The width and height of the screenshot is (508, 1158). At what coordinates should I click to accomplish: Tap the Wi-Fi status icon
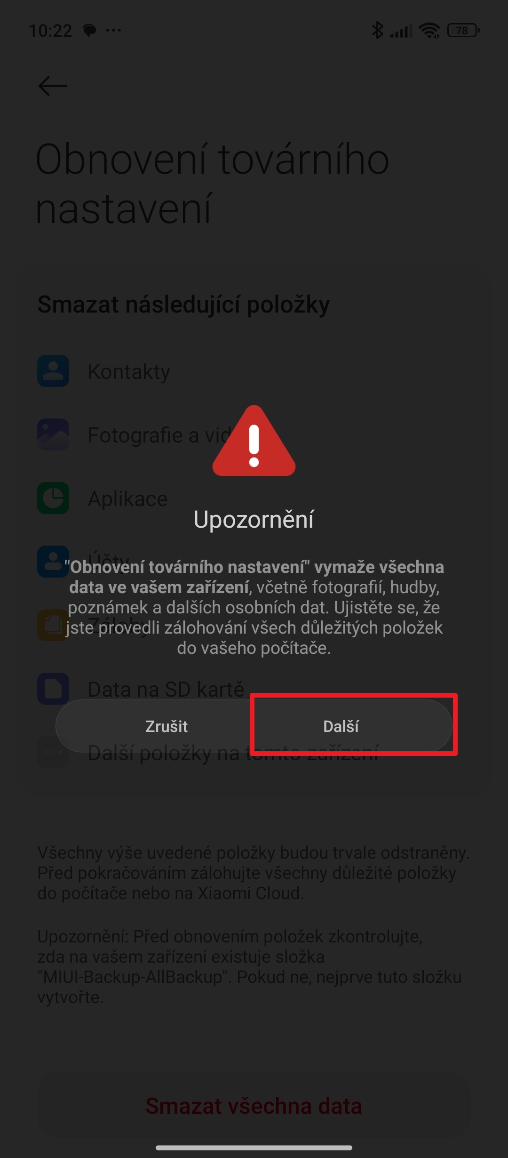click(x=429, y=31)
